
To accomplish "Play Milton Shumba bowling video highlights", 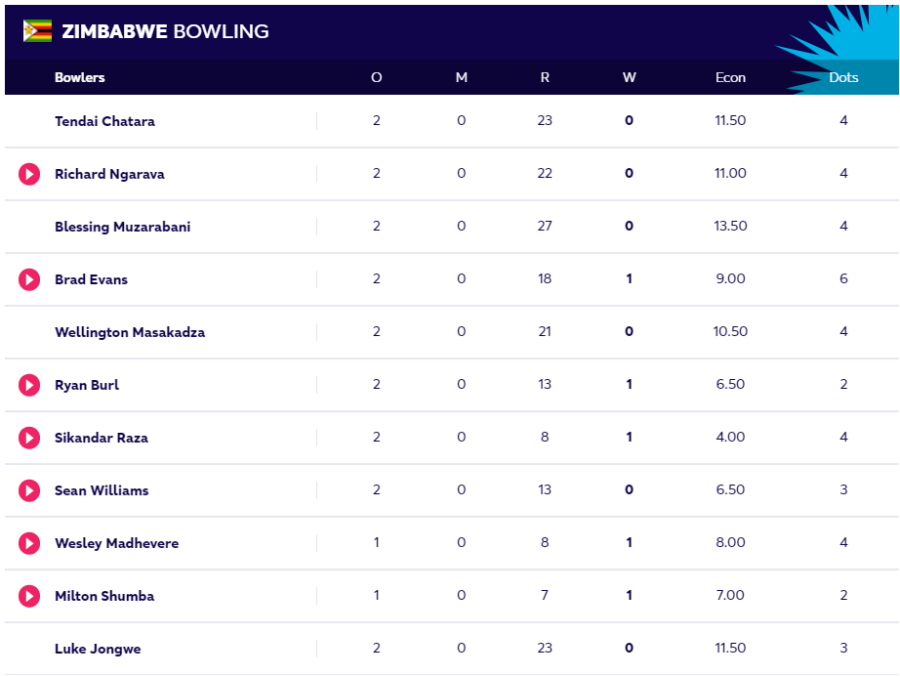I will point(29,596).
